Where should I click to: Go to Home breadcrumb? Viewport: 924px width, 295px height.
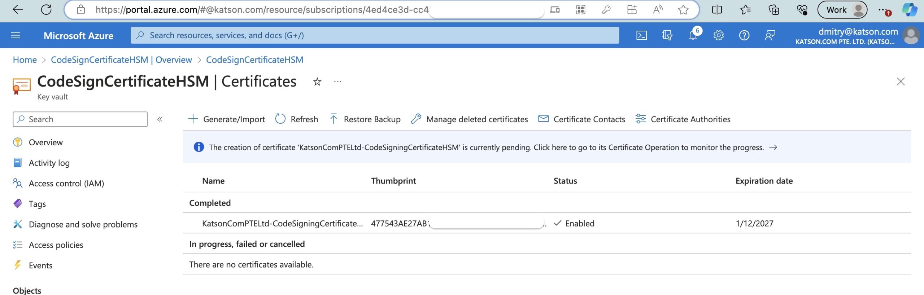[x=25, y=60]
